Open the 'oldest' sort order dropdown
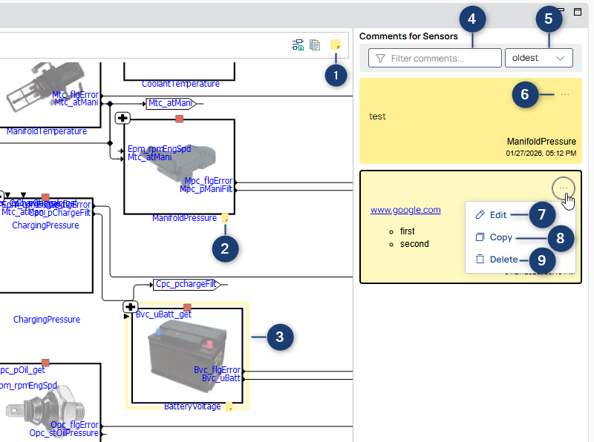Screen dimensions: 594x442 (538, 58)
